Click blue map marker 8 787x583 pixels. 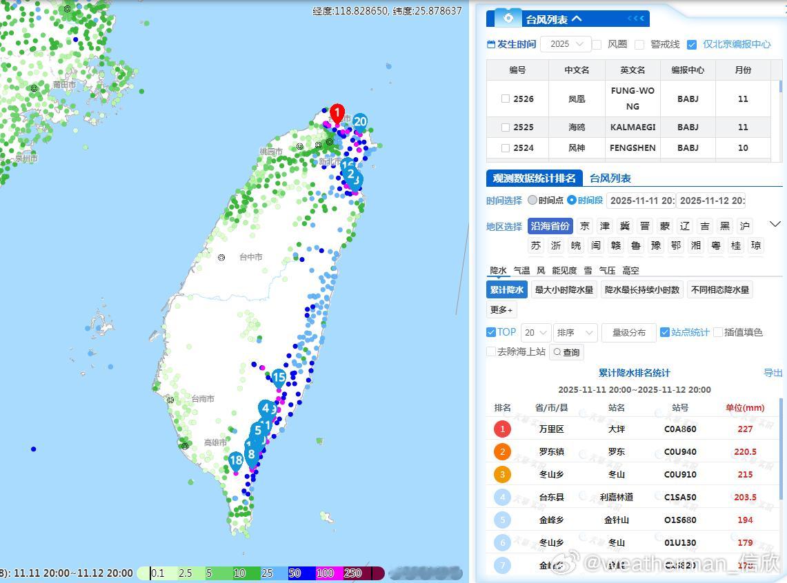(252, 456)
